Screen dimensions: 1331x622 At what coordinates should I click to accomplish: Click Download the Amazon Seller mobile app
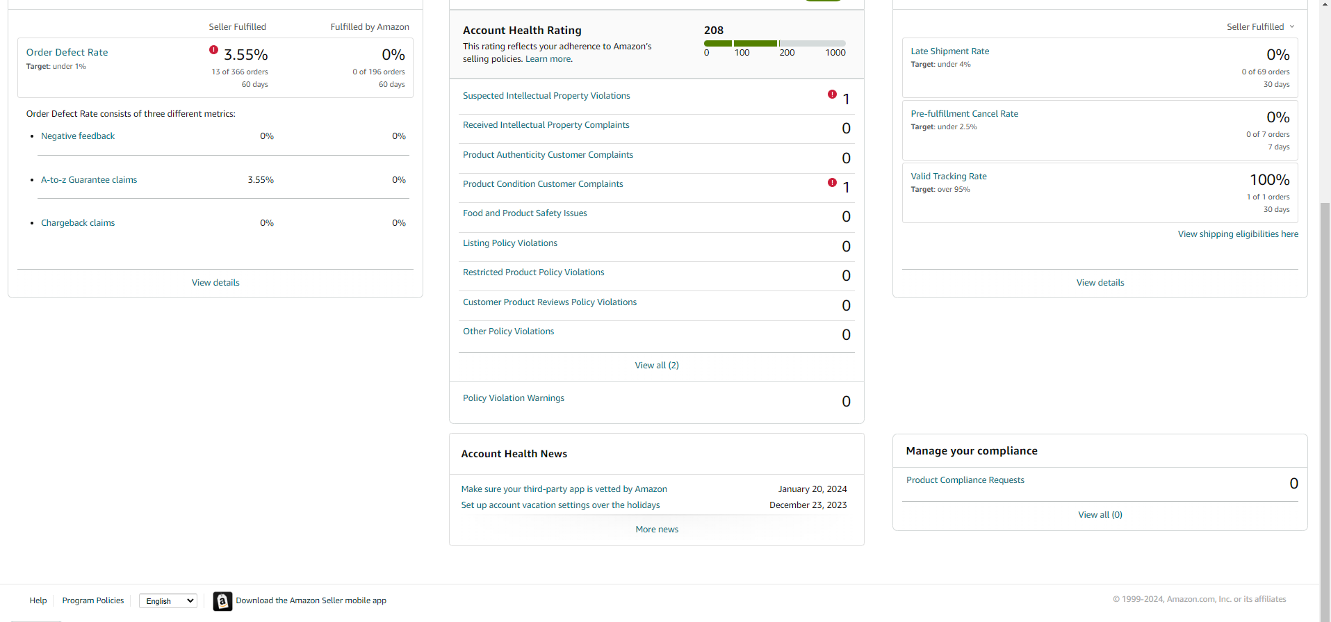(x=311, y=600)
